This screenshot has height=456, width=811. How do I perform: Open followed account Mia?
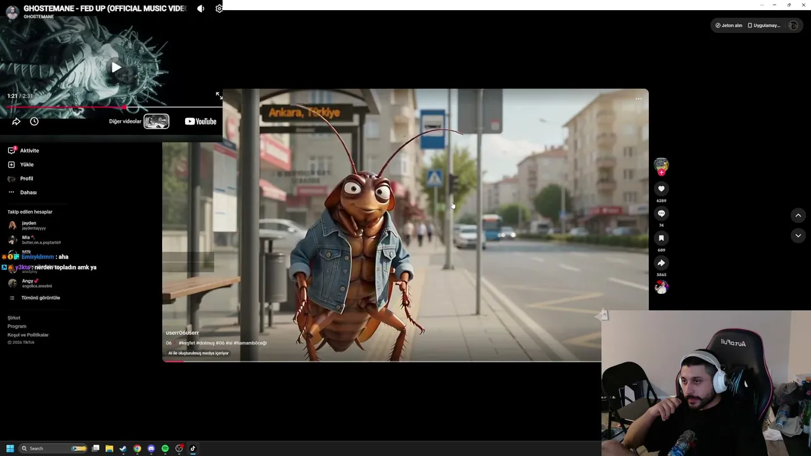(34, 240)
